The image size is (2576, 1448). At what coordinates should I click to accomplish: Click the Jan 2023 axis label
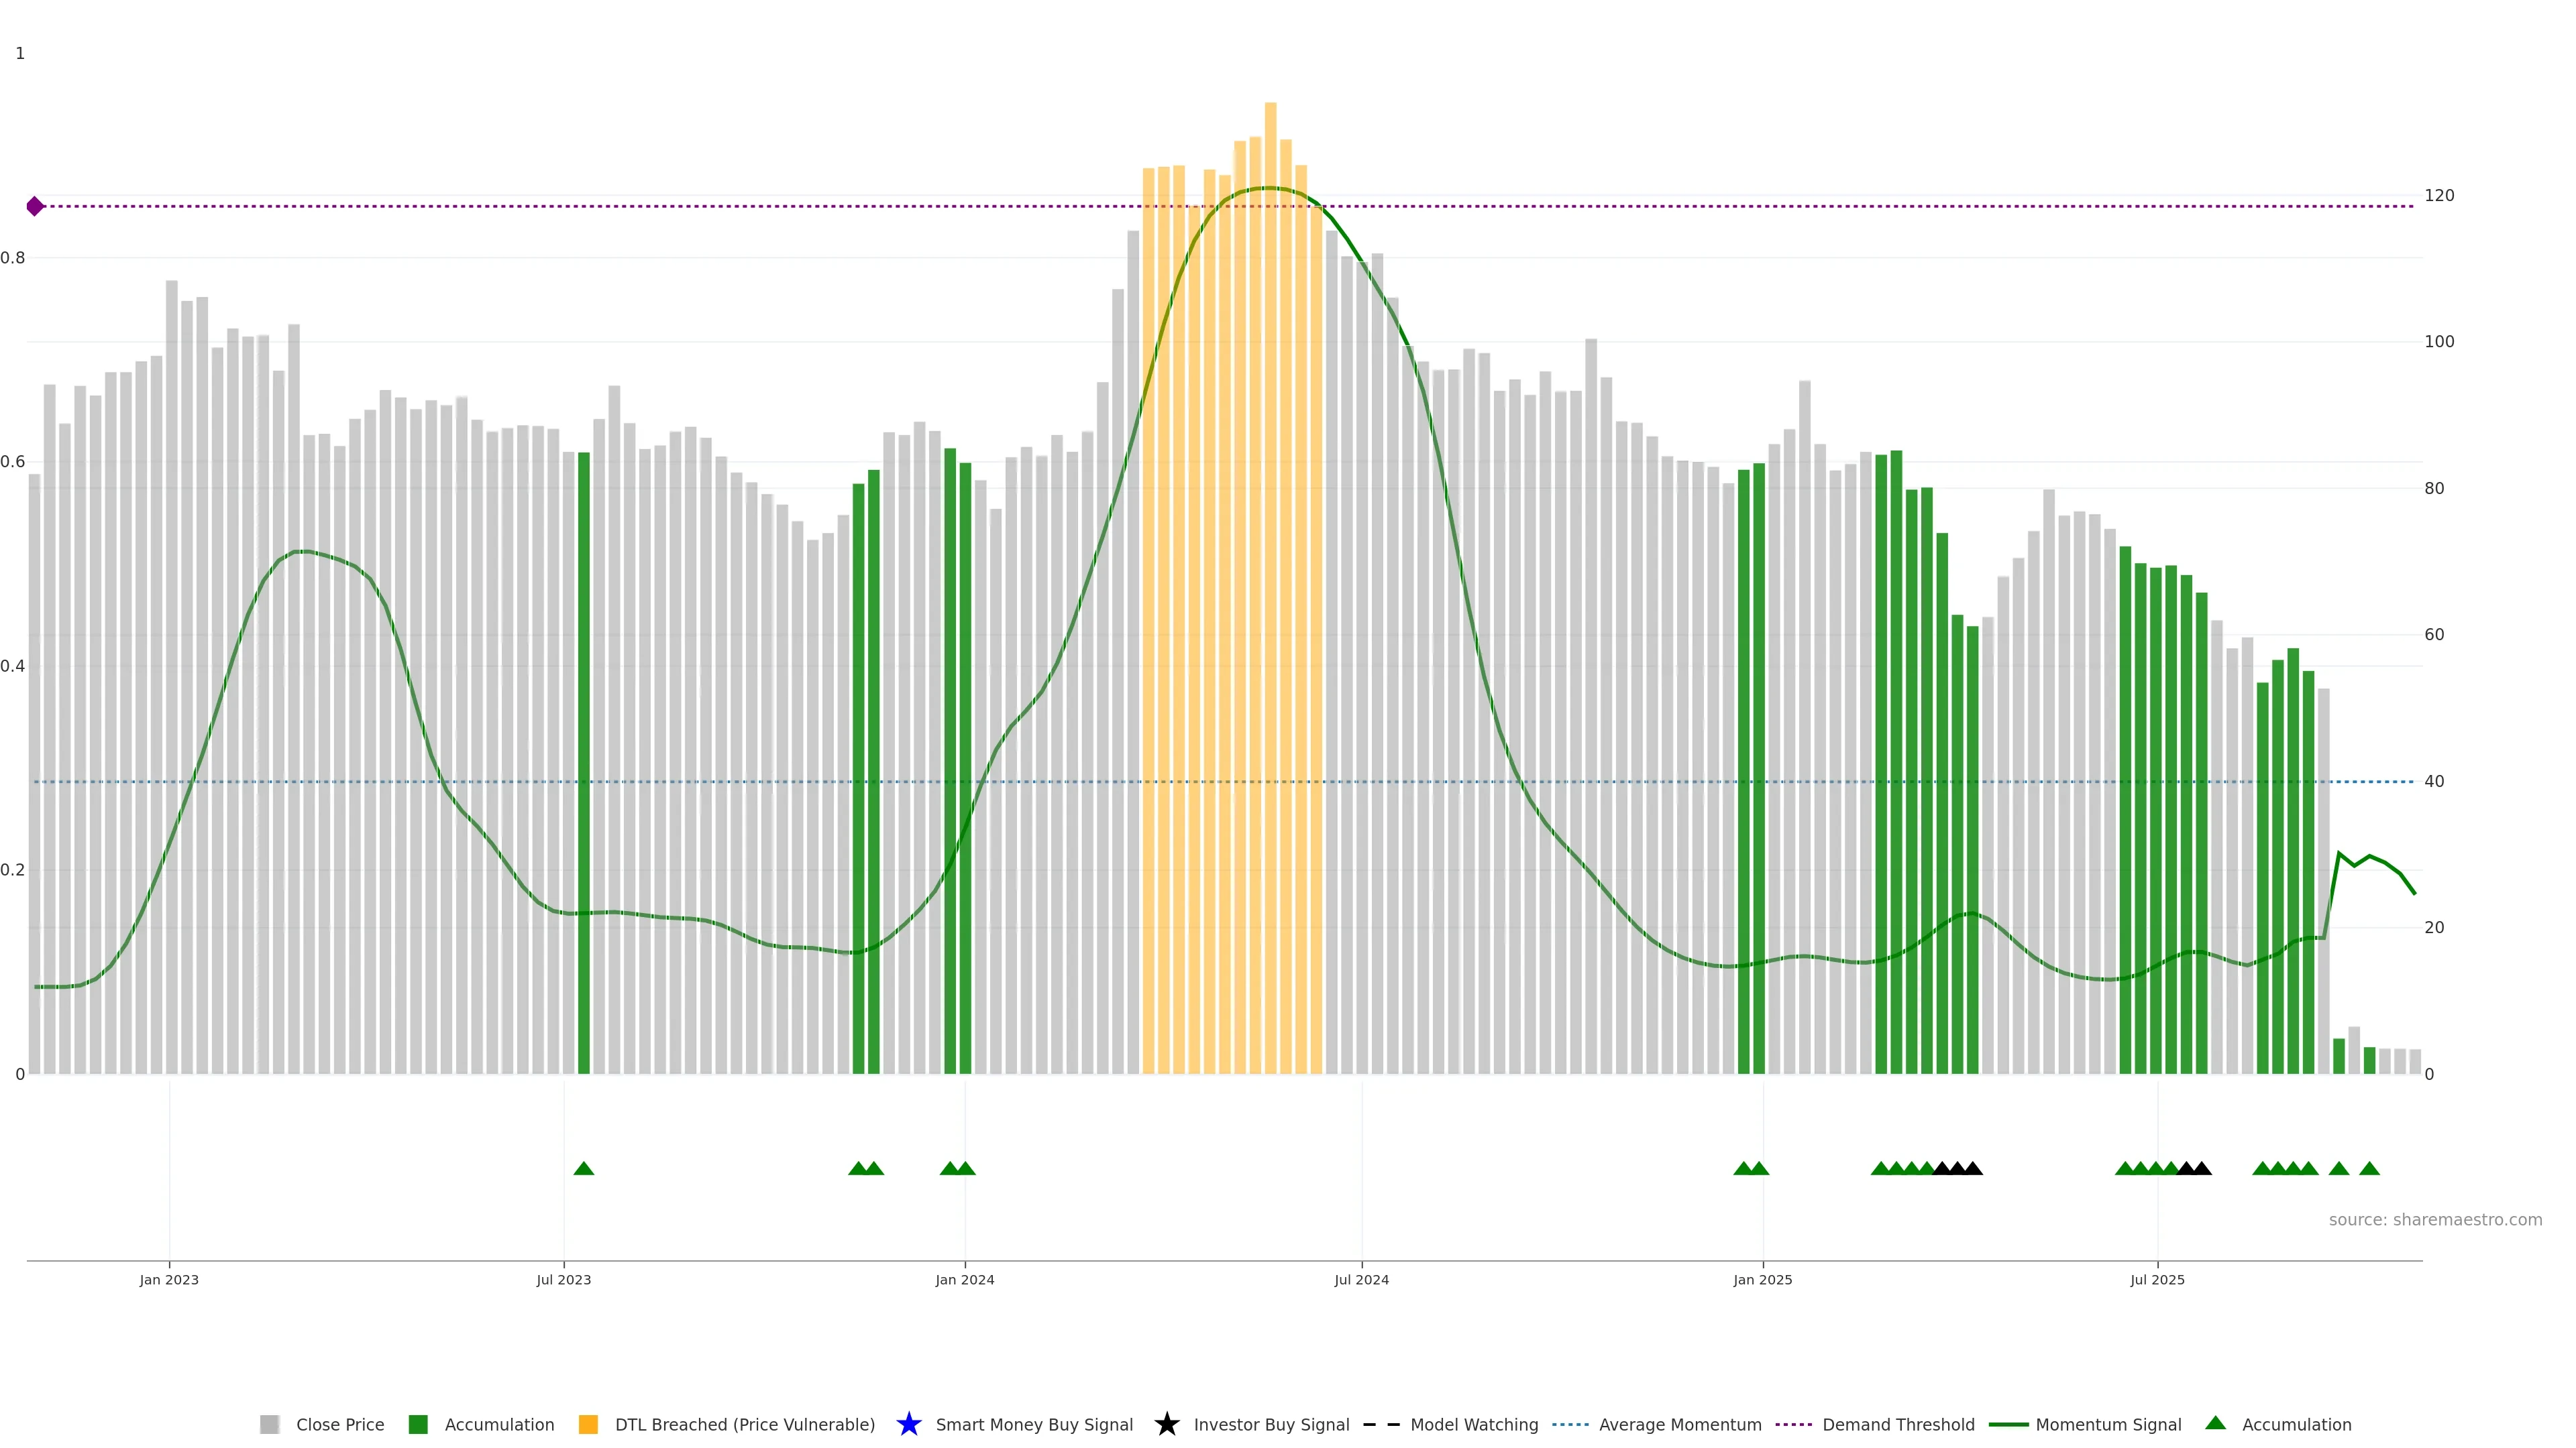(x=169, y=1280)
